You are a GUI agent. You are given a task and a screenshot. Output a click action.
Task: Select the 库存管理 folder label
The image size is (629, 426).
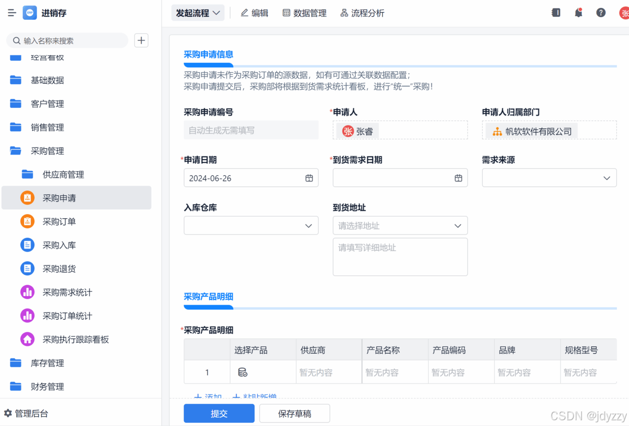coord(48,363)
